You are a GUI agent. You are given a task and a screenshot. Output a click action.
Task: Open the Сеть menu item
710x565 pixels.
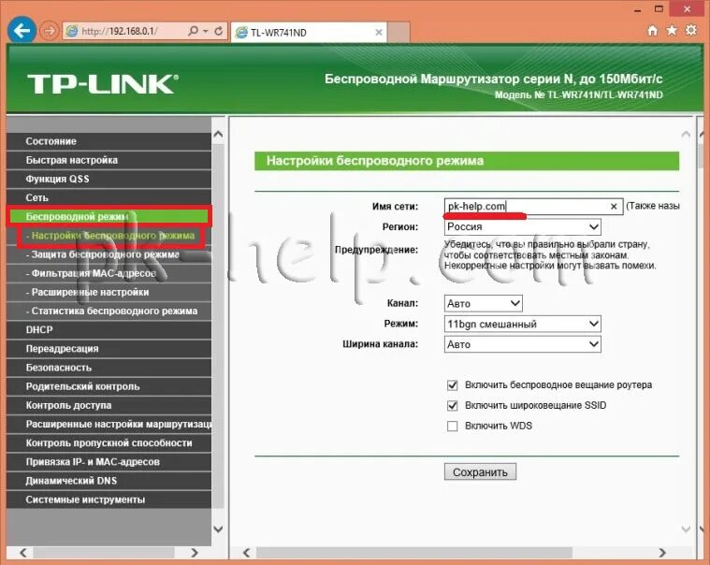pos(109,197)
